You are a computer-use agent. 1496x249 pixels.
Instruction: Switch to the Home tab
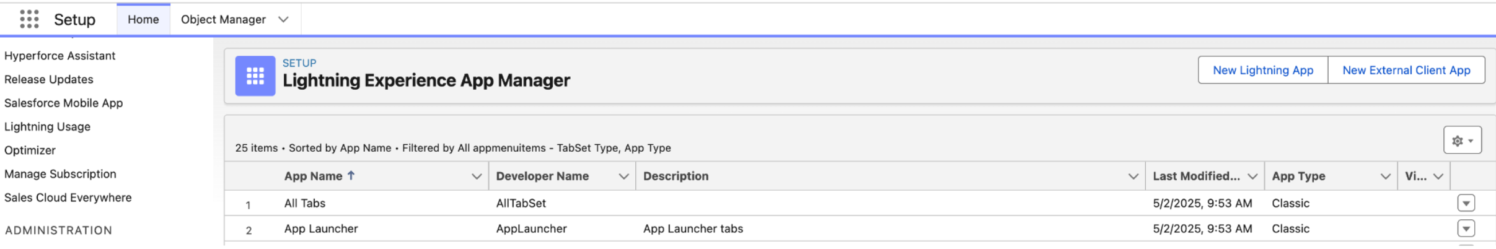point(143,19)
